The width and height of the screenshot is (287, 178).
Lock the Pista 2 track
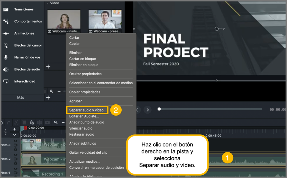16,163
